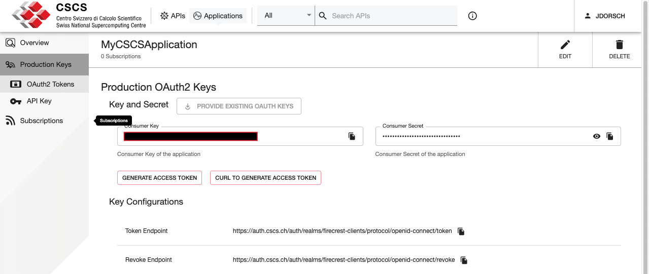
Task: Click the Consumer Key field
Action: (x=240, y=136)
